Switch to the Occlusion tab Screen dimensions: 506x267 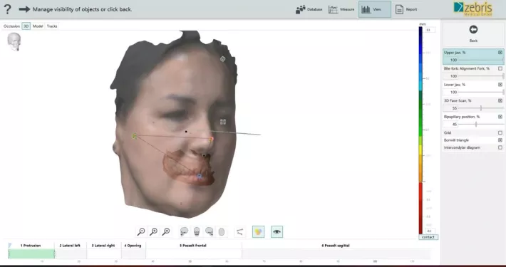11,26
